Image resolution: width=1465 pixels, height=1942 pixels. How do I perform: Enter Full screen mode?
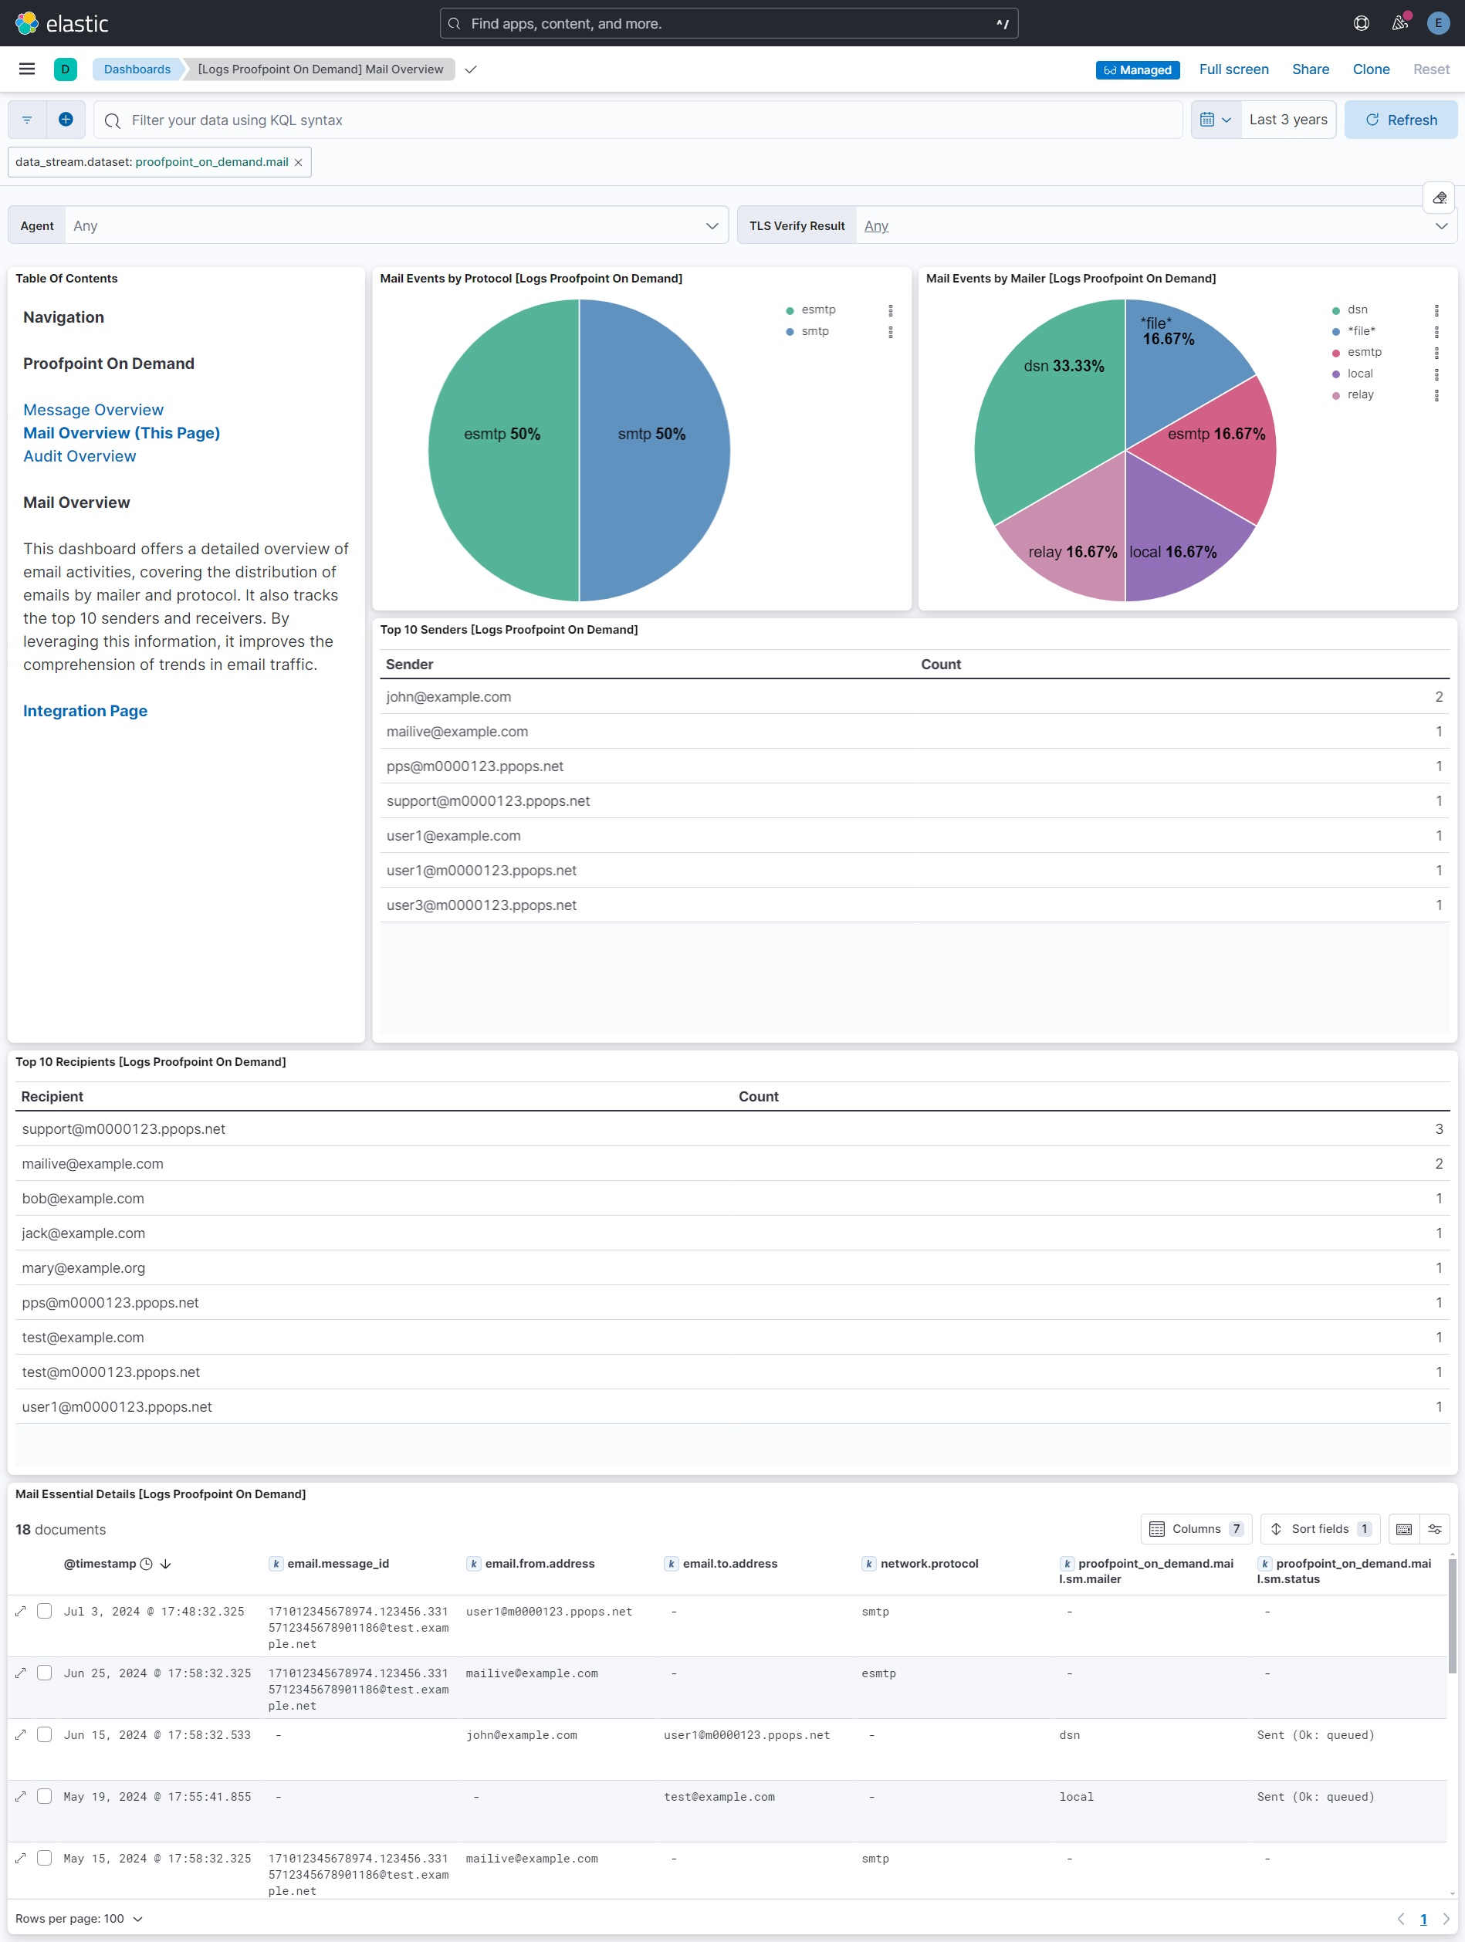click(1233, 69)
